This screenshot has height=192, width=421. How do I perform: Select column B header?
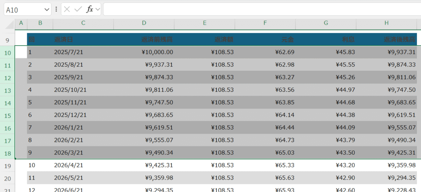point(40,23)
